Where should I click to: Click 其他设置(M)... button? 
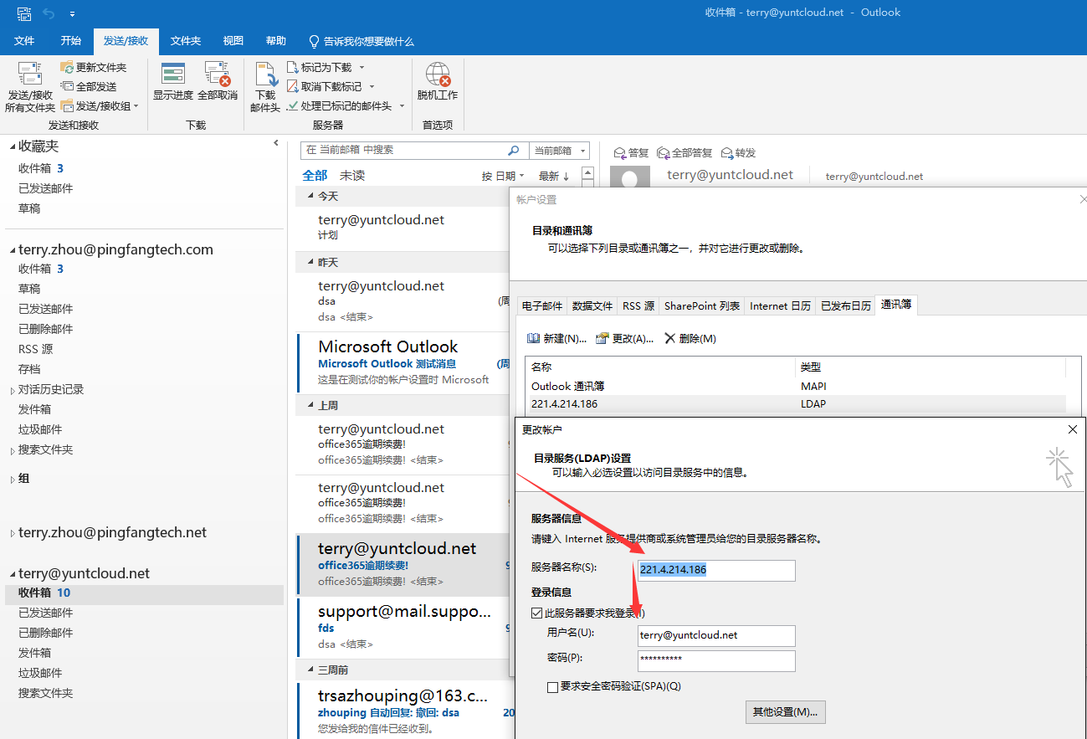pos(785,712)
